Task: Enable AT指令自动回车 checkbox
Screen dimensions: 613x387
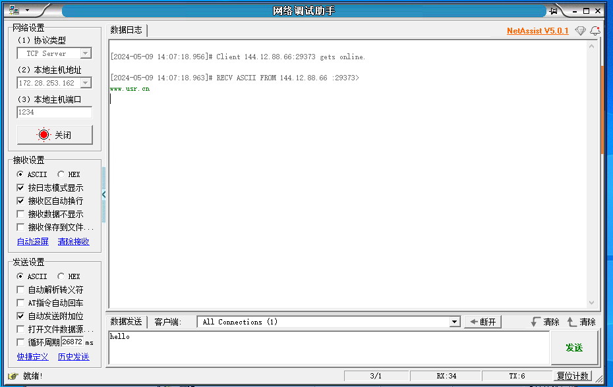Action: coord(20,303)
